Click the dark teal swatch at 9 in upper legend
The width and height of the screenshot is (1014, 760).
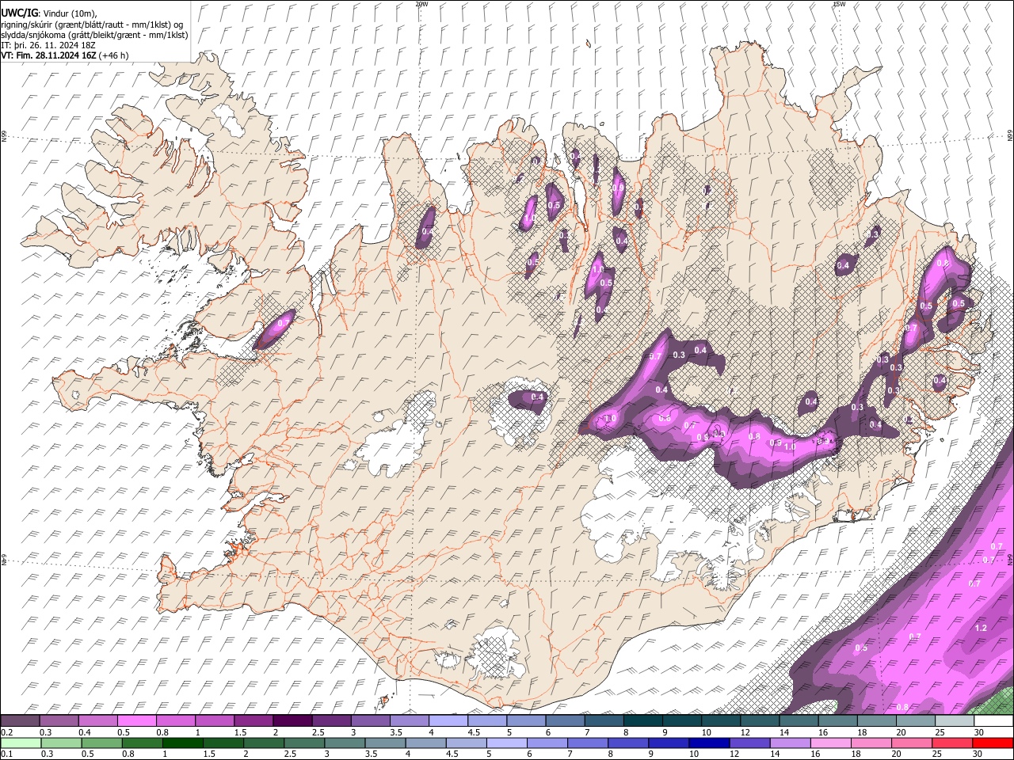click(x=682, y=721)
